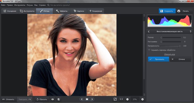The width and height of the screenshot is (194, 103).
Task: Click the zoom in plus icon
Action: [142, 99]
